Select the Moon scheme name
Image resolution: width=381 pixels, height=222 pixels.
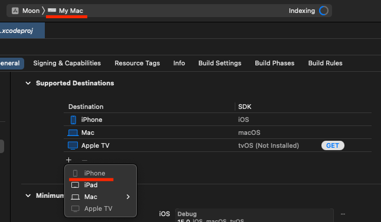[x=31, y=11]
